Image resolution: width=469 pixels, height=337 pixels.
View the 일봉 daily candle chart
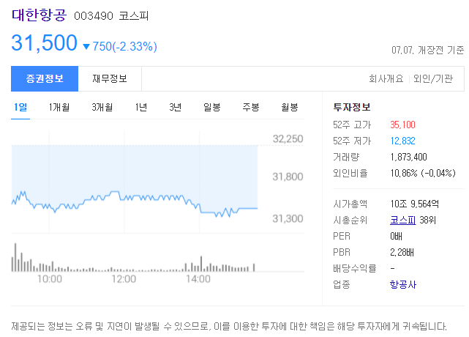[211, 107]
